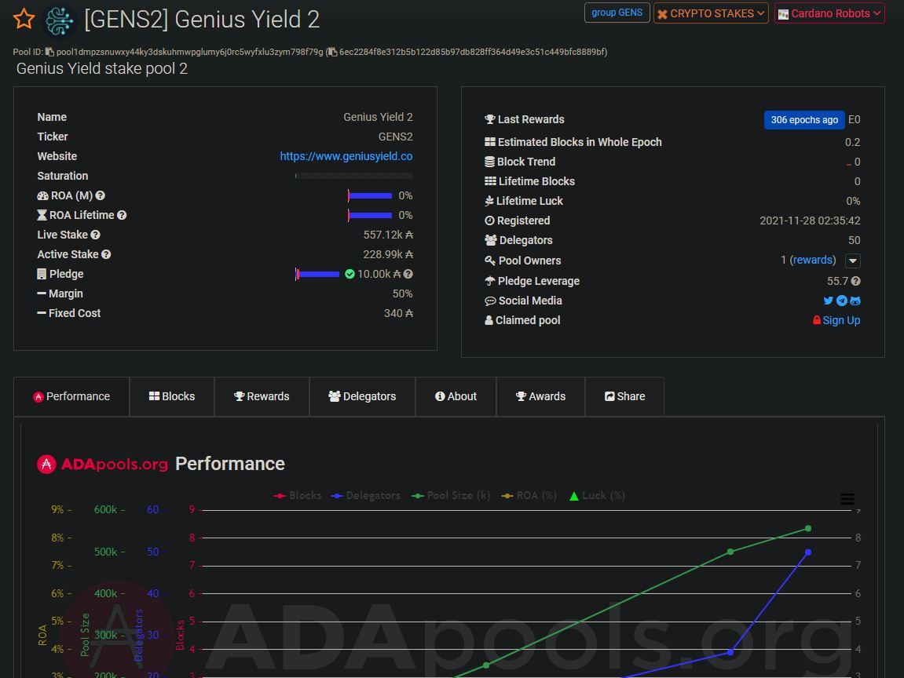Click the favorite star icon
Screen dimensions: 904x678
(x=24, y=18)
